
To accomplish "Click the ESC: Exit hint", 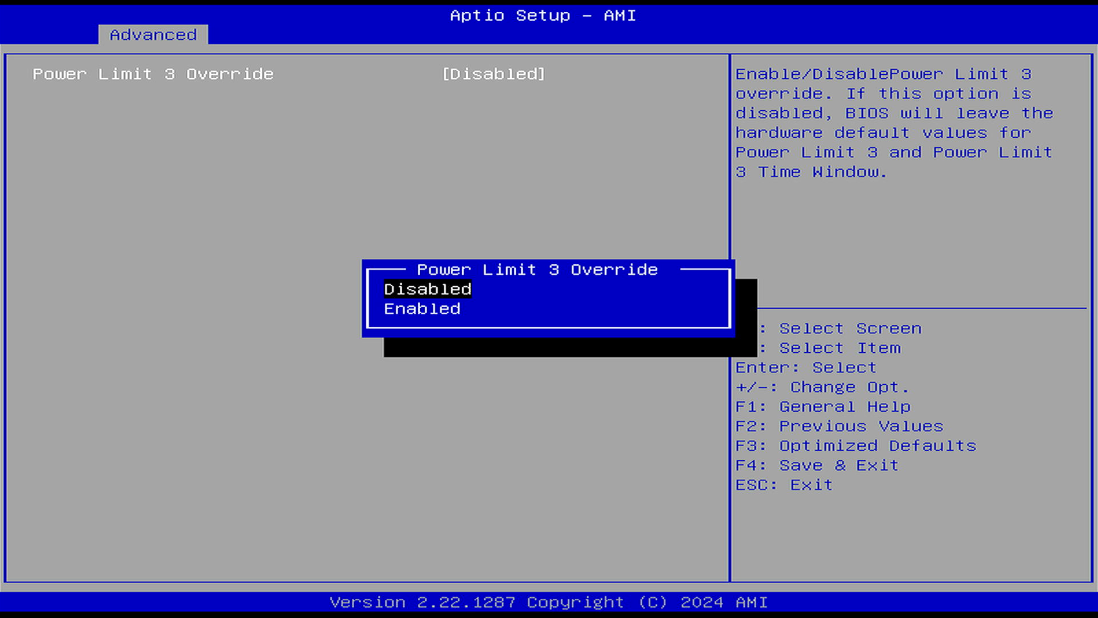I will pyautogui.click(x=784, y=485).
